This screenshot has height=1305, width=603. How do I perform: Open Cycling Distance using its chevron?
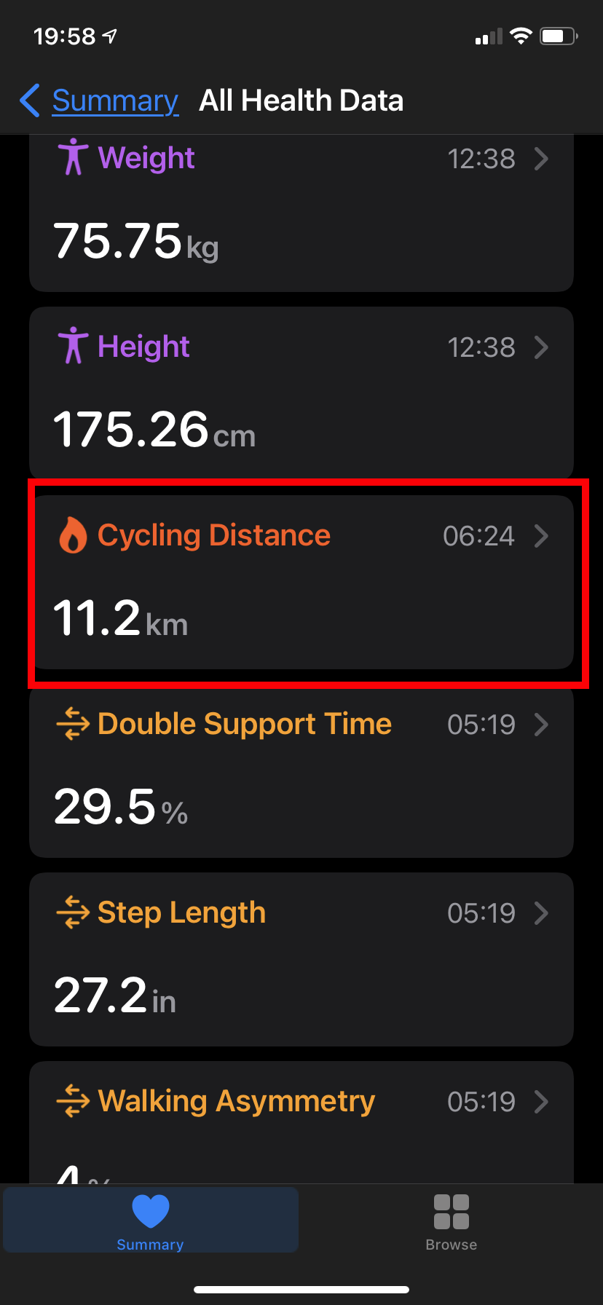tap(541, 536)
